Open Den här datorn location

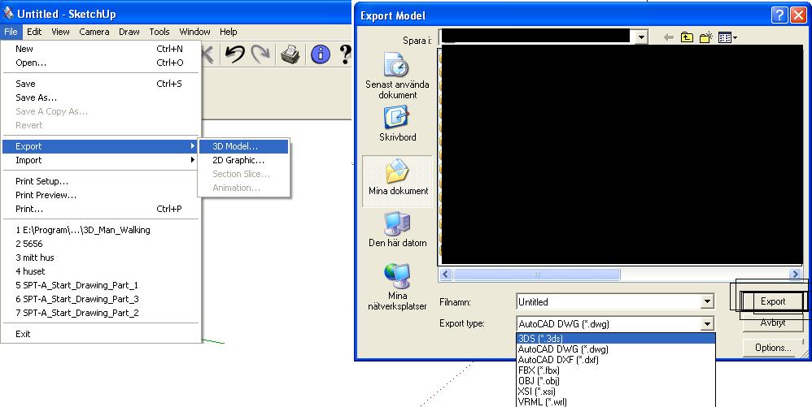coord(397,230)
